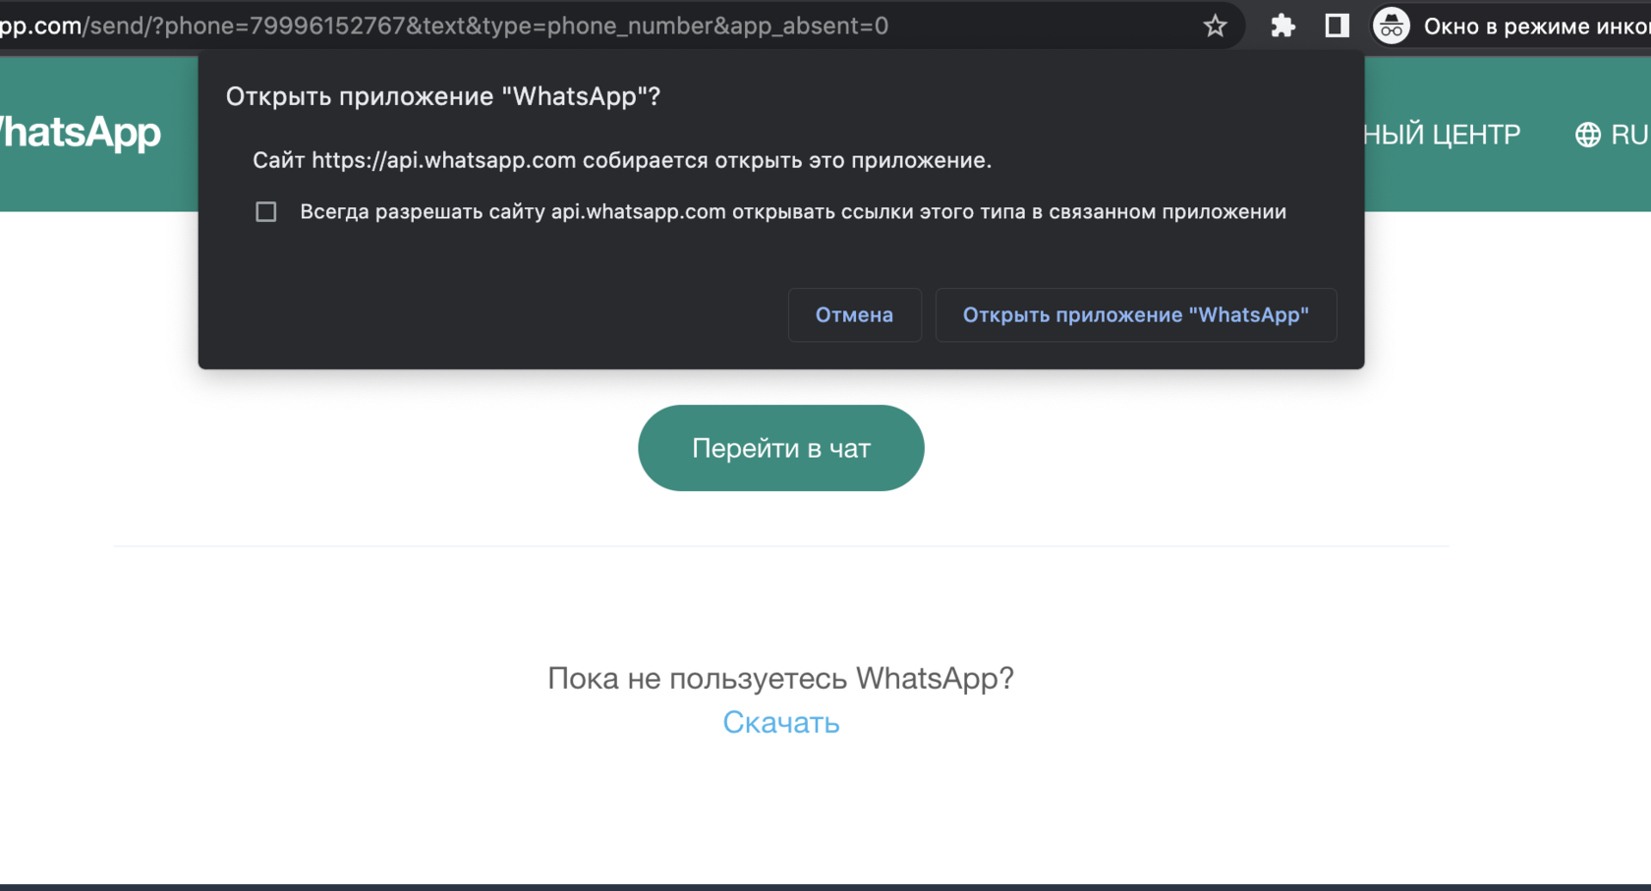Expand the RU language selector
Image resolution: width=1651 pixels, height=891 pixels.
[1628, 135]
